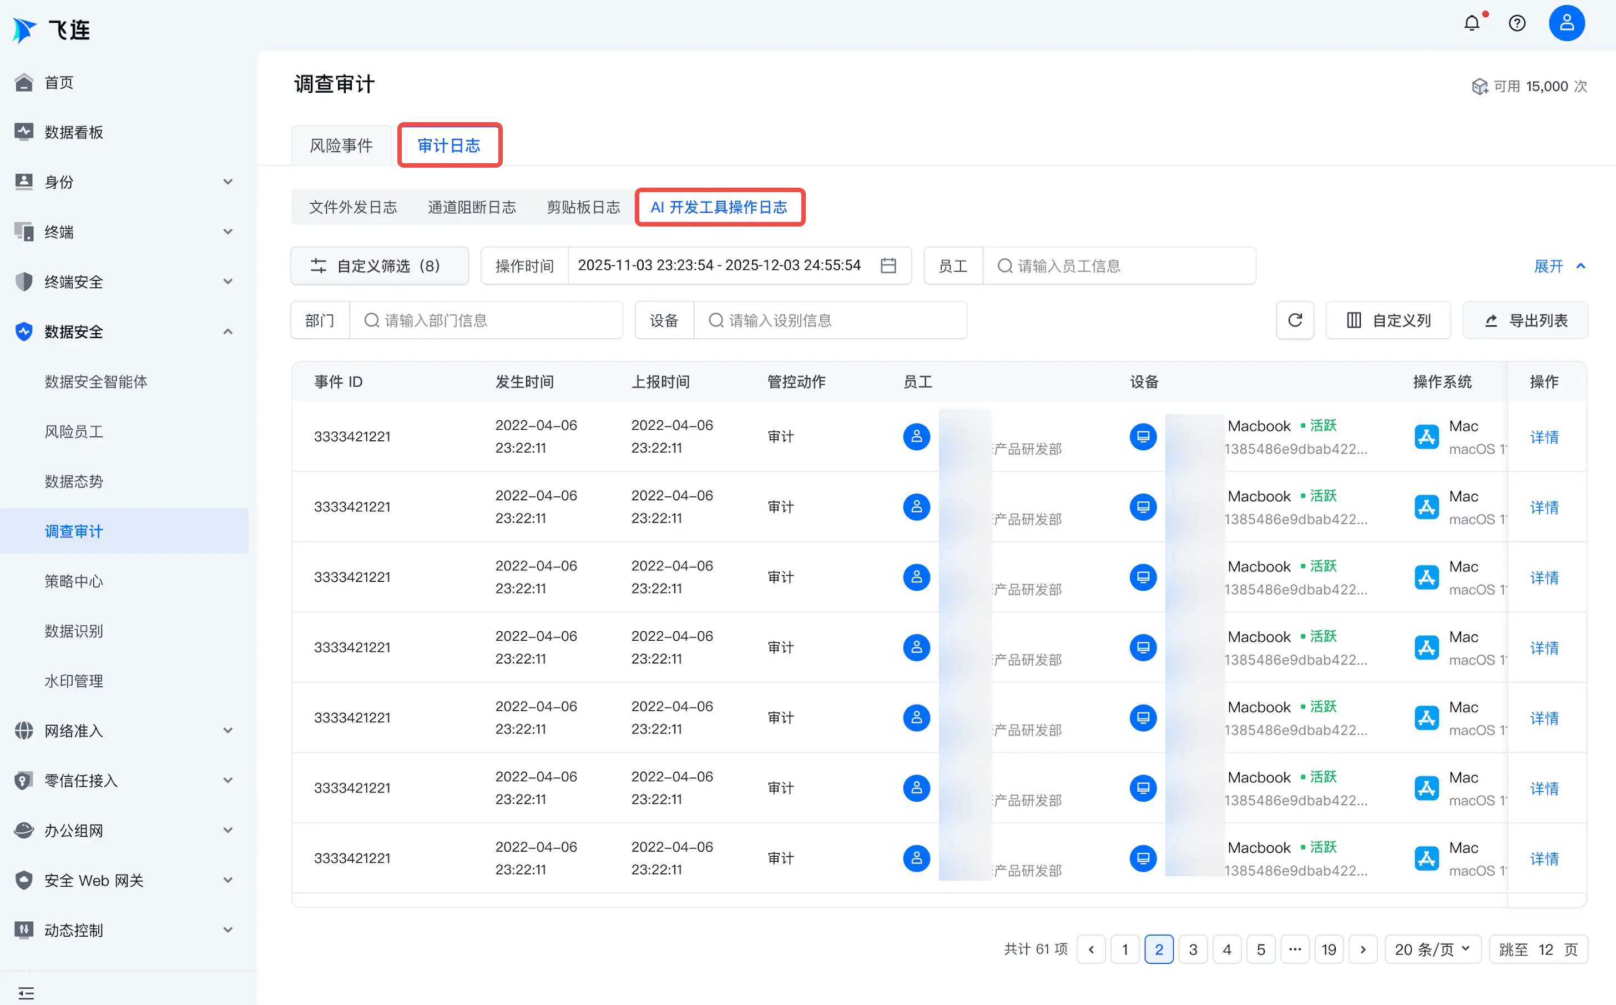Click the 自定义列 button
Viewport: 1616px width, 1005px height.
pos(1388,320)
